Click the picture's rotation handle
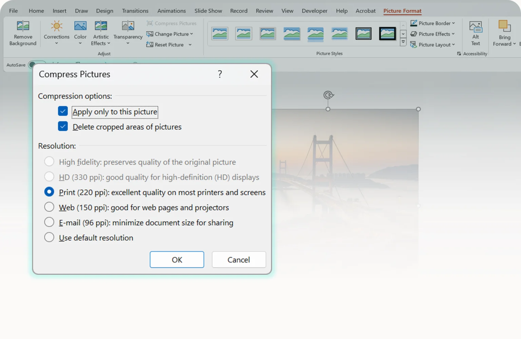This screenshot has height=339, width=521. point(328,95)
